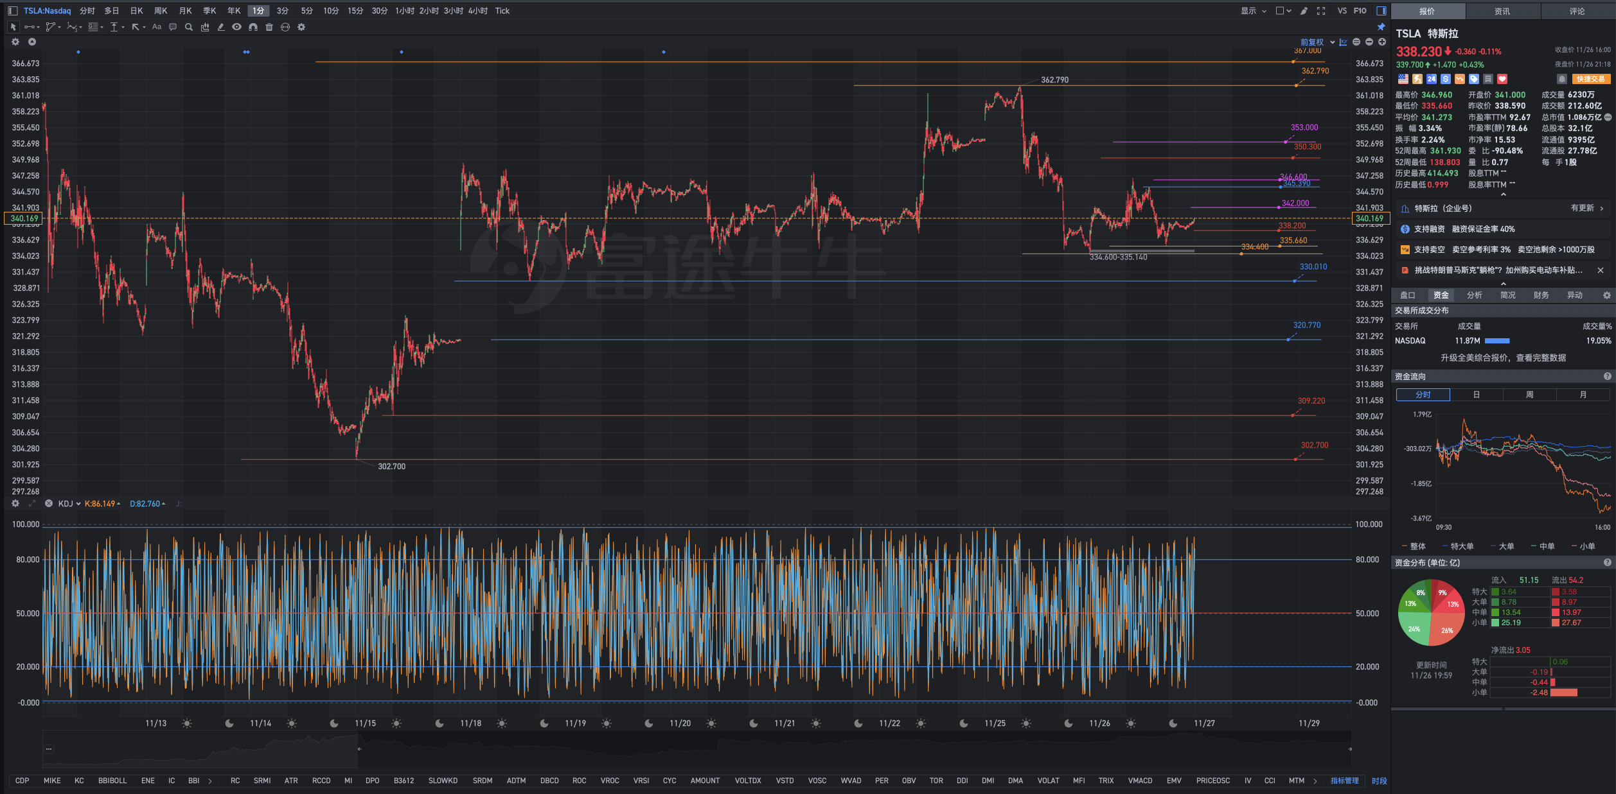Screen dimensions: 1616x794
Task: Toggle drawings visibility eye icon
Action: [x=237, y=27]
